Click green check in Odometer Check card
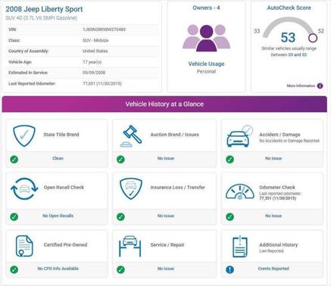Image resolution: width=331 pixels, height=286 pixels. 230,216
